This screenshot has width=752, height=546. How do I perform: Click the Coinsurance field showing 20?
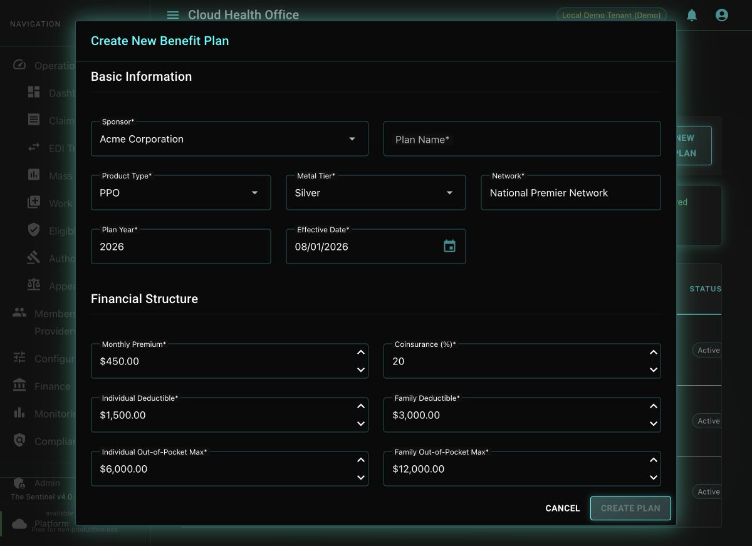tap(522, 361)
